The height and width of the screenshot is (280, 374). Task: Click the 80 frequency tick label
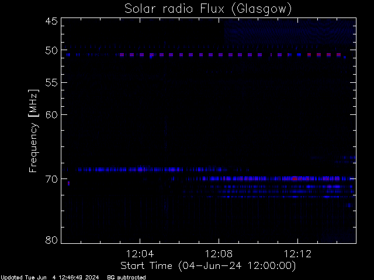click(51, 240)
